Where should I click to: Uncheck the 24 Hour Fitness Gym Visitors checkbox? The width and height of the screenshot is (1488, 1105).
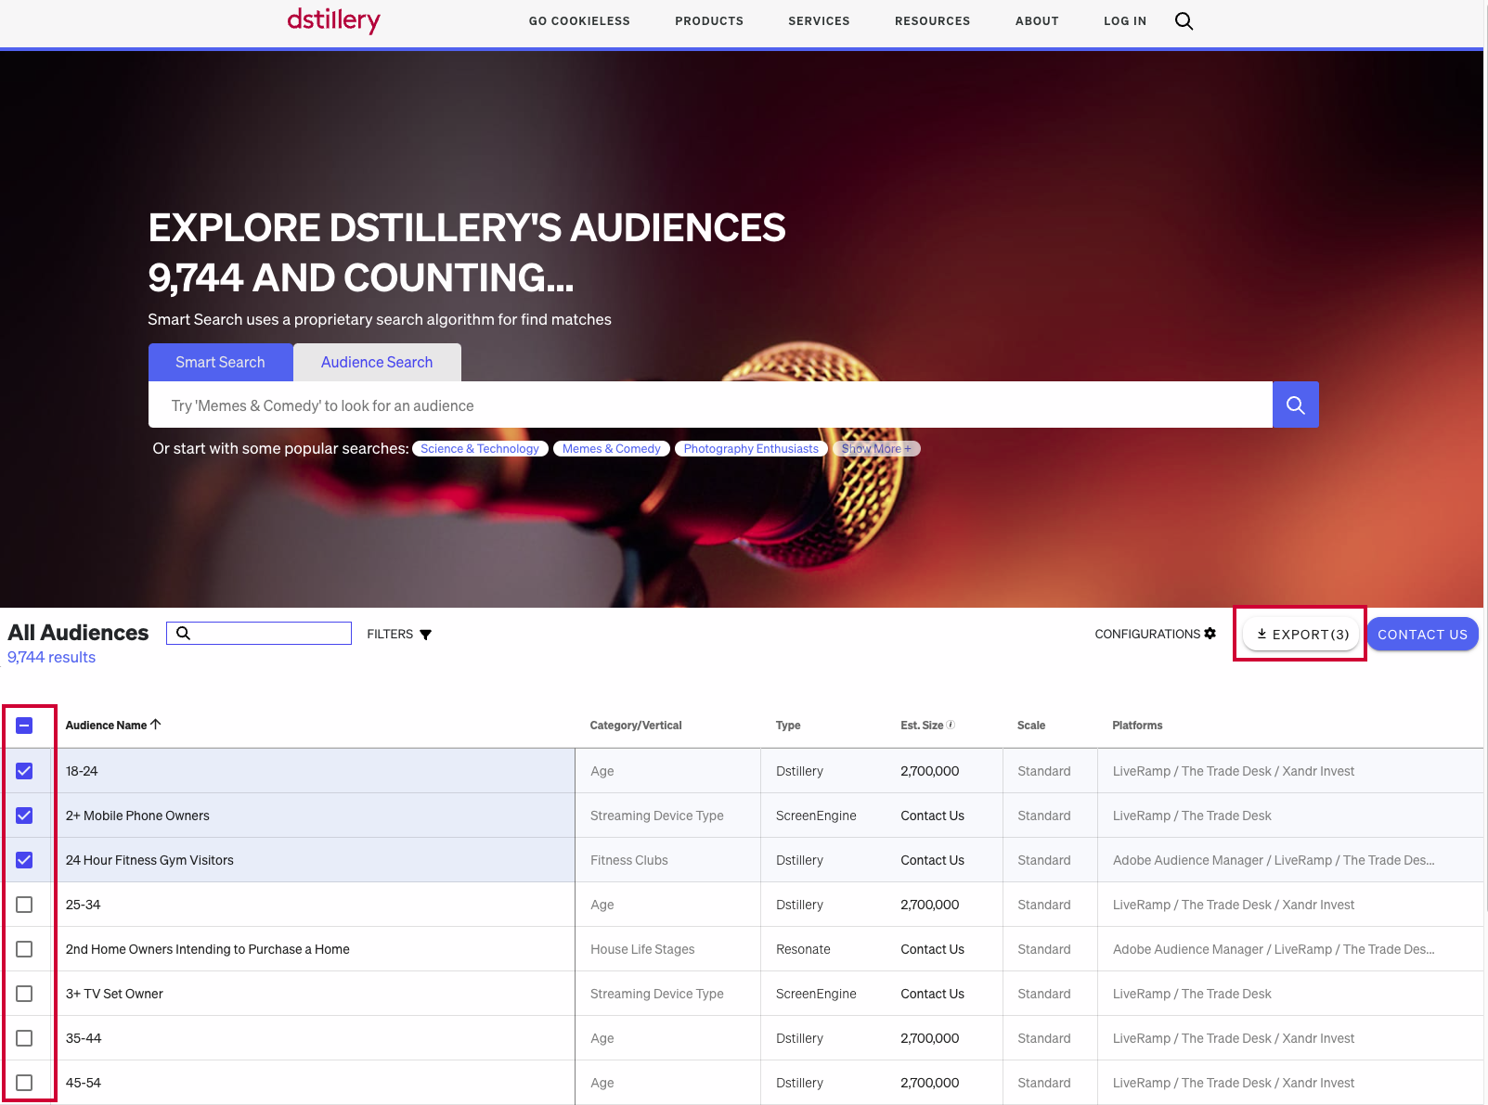(x=24, y=860)
